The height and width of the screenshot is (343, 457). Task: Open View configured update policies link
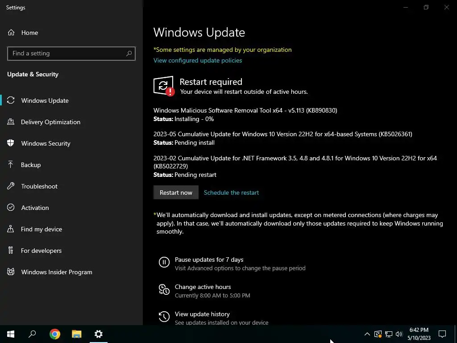pos(198,60)
